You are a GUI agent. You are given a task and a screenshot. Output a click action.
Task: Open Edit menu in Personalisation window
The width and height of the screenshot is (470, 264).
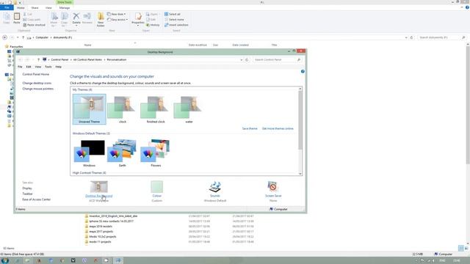pyautogui.click(x=29, y=67)
